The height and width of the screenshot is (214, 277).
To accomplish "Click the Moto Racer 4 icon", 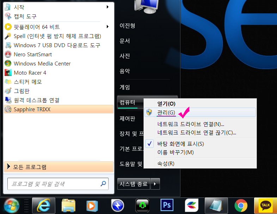I will [x=8, y=73].
